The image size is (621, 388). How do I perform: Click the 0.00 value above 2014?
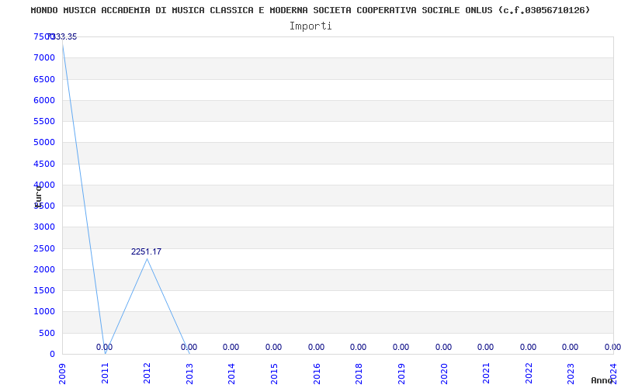[x=231, y=347]
